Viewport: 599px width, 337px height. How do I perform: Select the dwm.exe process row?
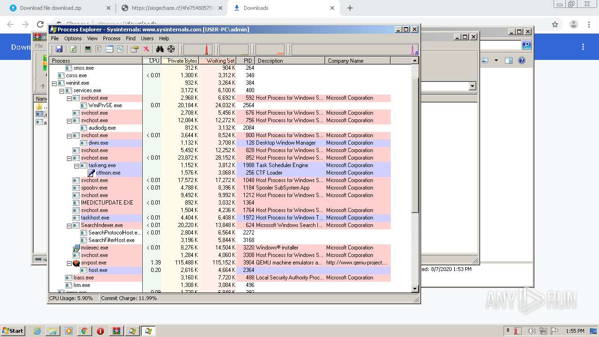(220, 143)
